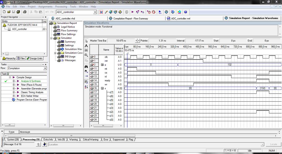282x154 pixels.
Task: Click the Master Time Bar value field
Action: (121, 41)
